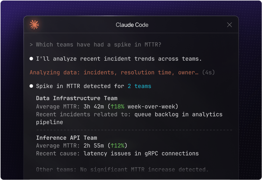The height and width of the screenshot is (180, 262).
Task: Click the "3h 42m" average MTTR value
Action: 94,107
